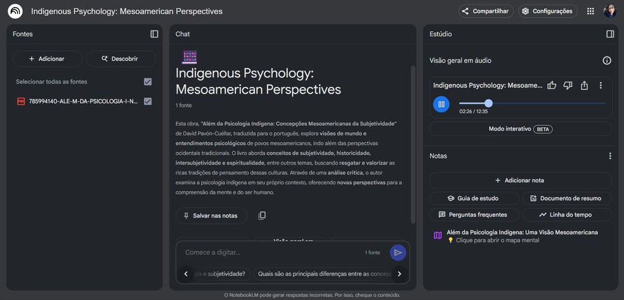Open Compartilhar sharing dialog
Viewport: 624px width, 300px height.
486,11
